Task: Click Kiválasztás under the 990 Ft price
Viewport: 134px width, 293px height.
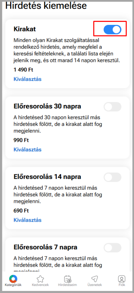Action: coord(28,149)
